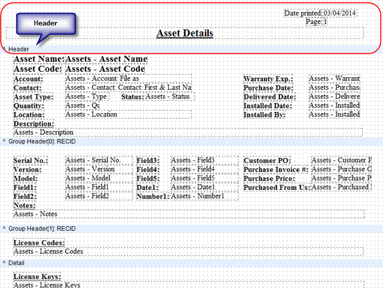
Task: Select the 'Assets - Status' field
Action: (x=168, y=96)
